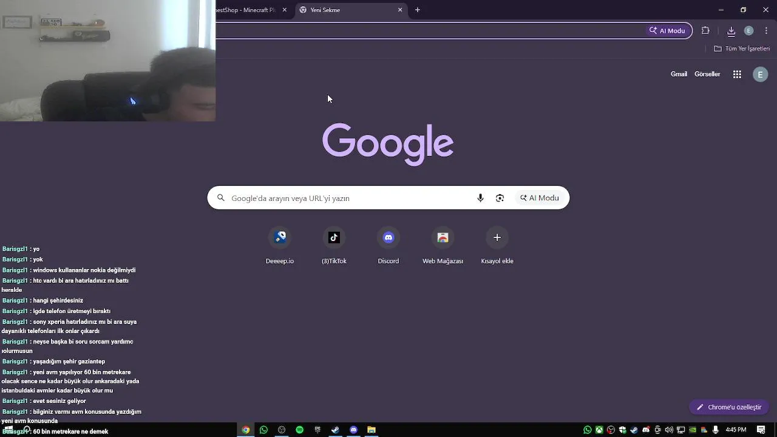The width and height of the screenshot is (777, 437).
Task: Close the Yeni Sekme tab
Action: (400, 10)
